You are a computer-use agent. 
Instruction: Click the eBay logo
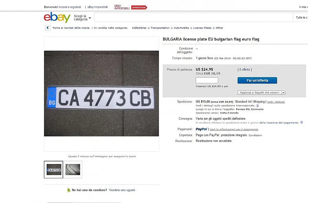(x=57, y=17)
